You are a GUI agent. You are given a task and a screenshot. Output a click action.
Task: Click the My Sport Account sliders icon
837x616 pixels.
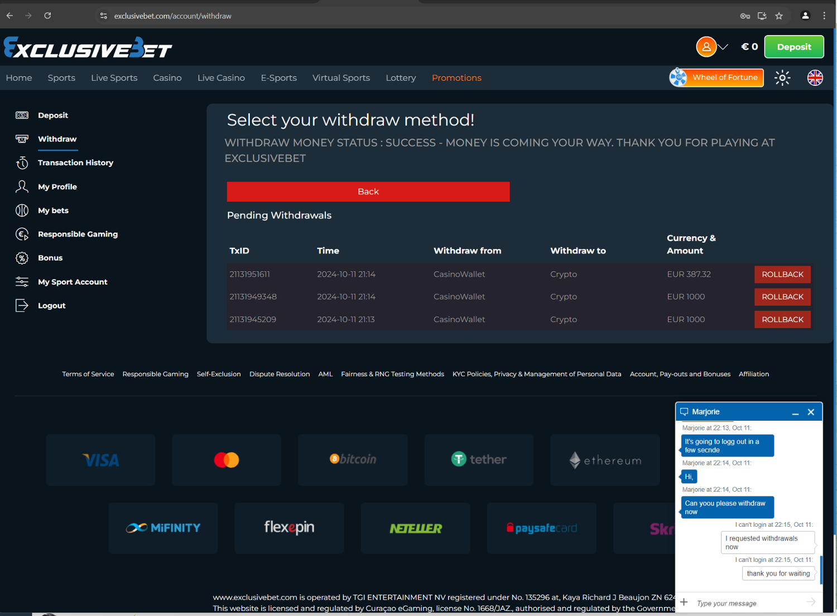[22, 282]
